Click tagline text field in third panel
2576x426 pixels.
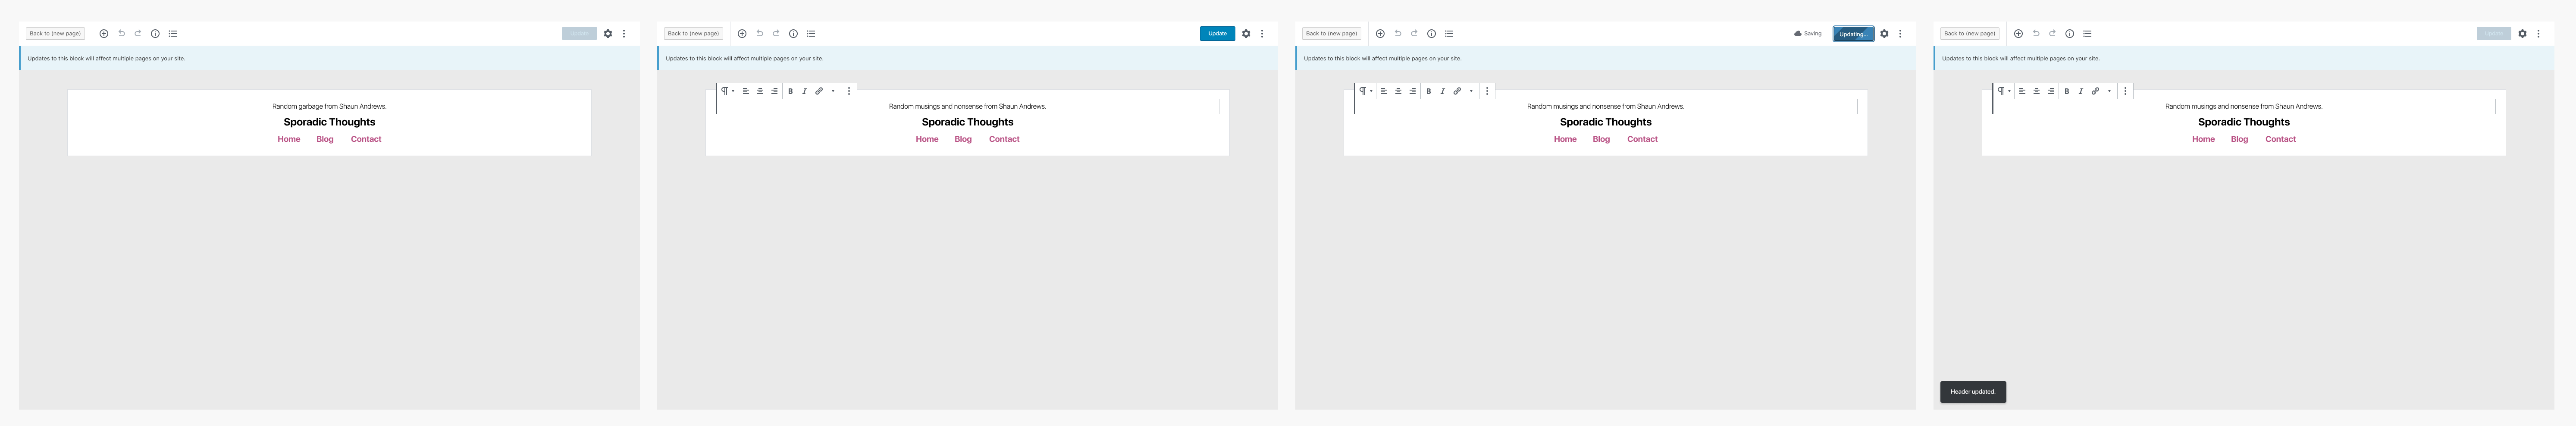(1606, 106)
